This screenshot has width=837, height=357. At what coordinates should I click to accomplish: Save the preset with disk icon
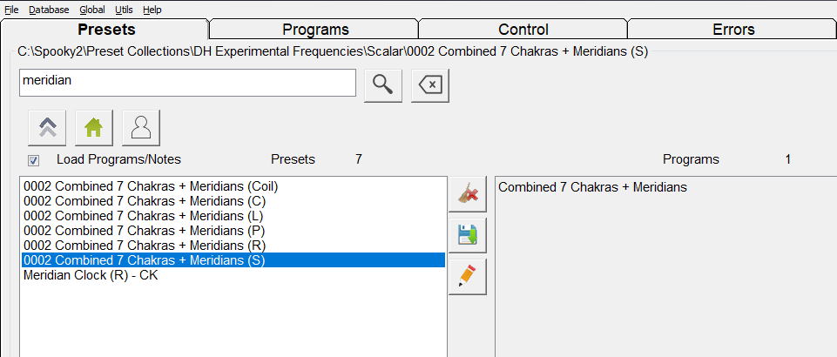[468, 235]
